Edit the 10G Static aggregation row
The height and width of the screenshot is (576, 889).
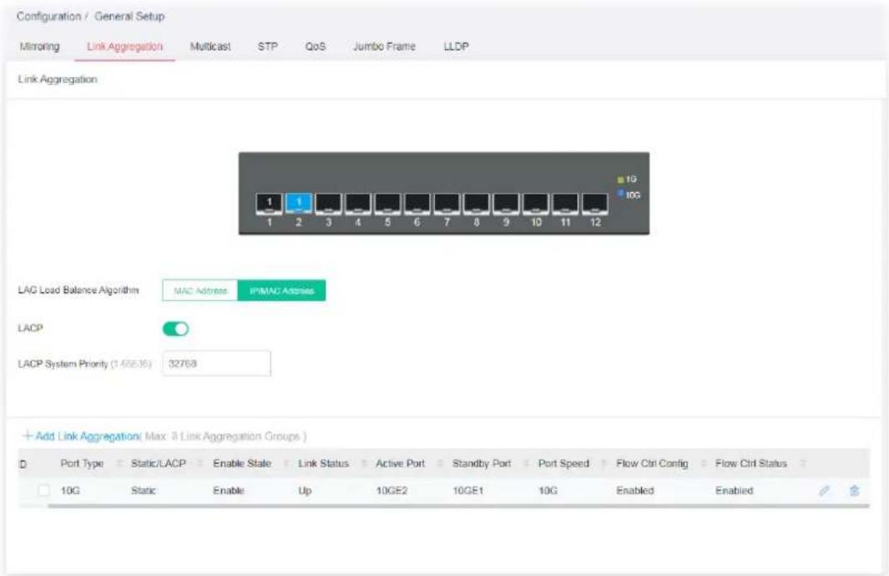824,490
